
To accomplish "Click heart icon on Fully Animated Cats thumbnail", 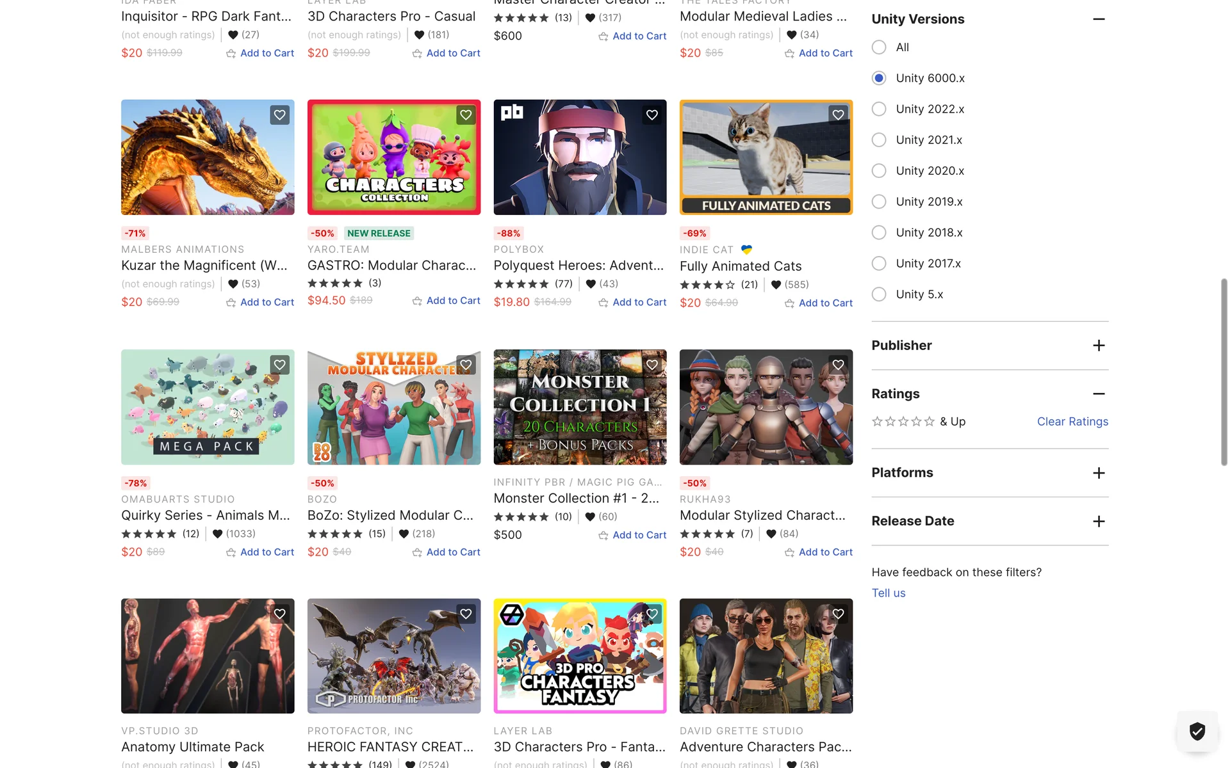I will point(838,115).
